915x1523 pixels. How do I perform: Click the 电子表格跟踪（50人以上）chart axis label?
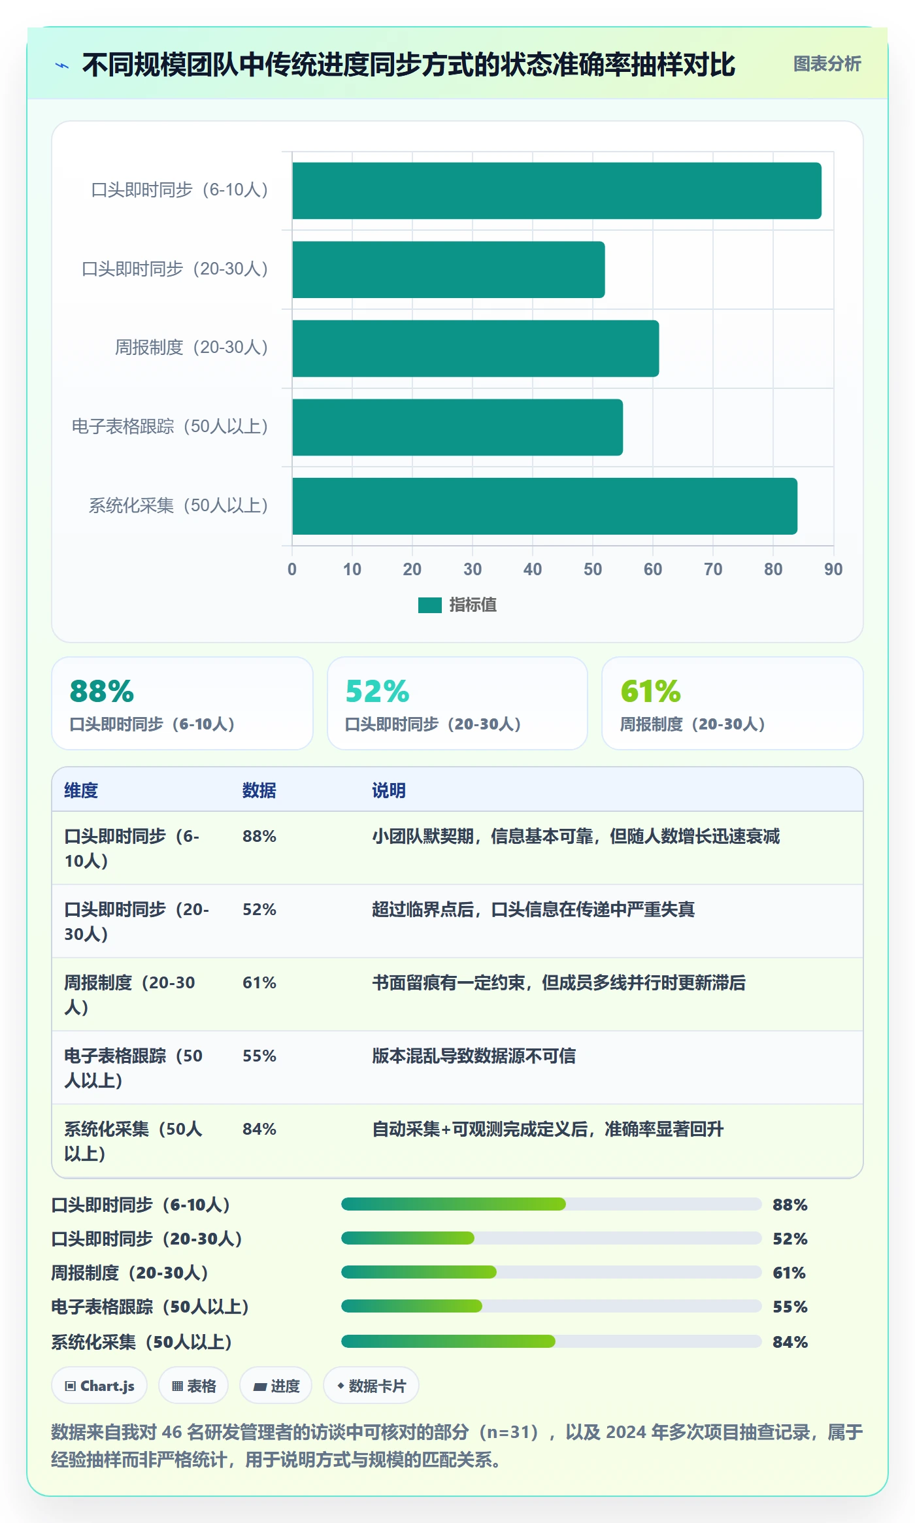[x=170, y=427]
